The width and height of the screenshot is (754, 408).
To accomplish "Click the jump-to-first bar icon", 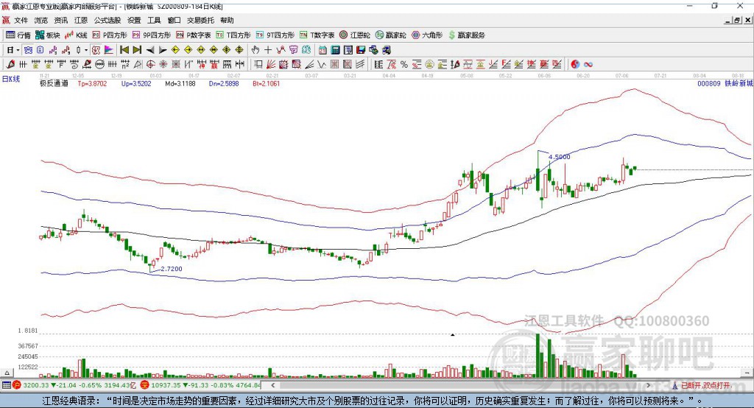I will [x=124, y=50].
